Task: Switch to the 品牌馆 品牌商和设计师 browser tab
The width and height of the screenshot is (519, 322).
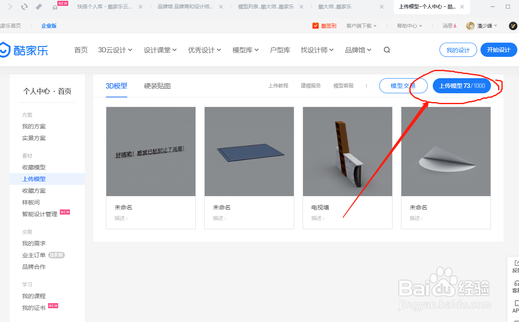Action: point(186,7)
